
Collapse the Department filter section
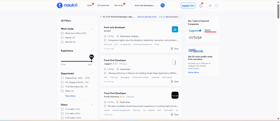tap(92, 73)
